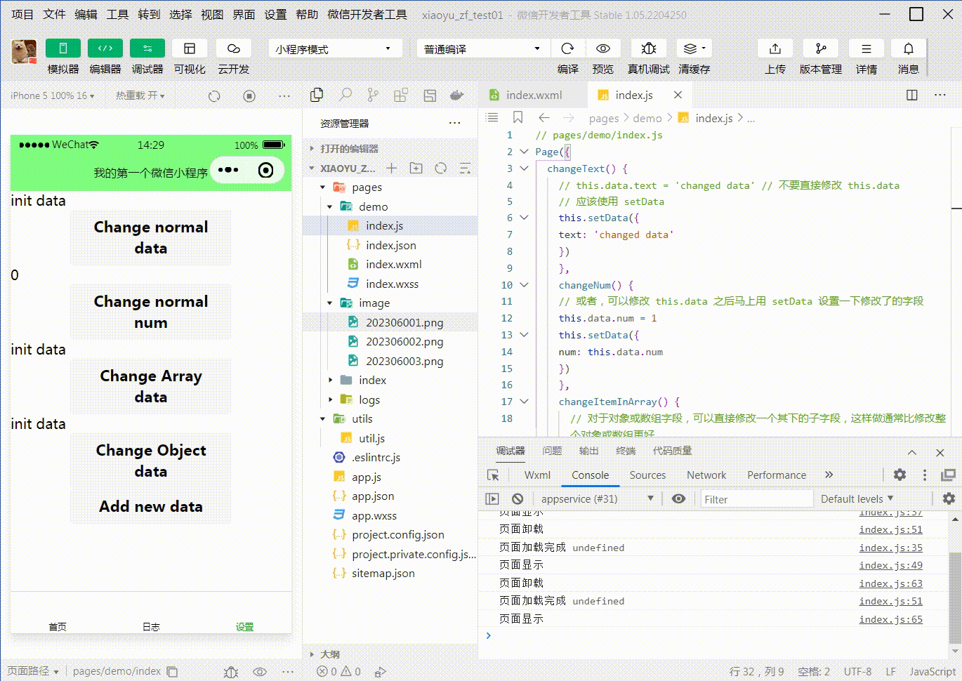Open devtools settings gear

click(x=900, y=475)
